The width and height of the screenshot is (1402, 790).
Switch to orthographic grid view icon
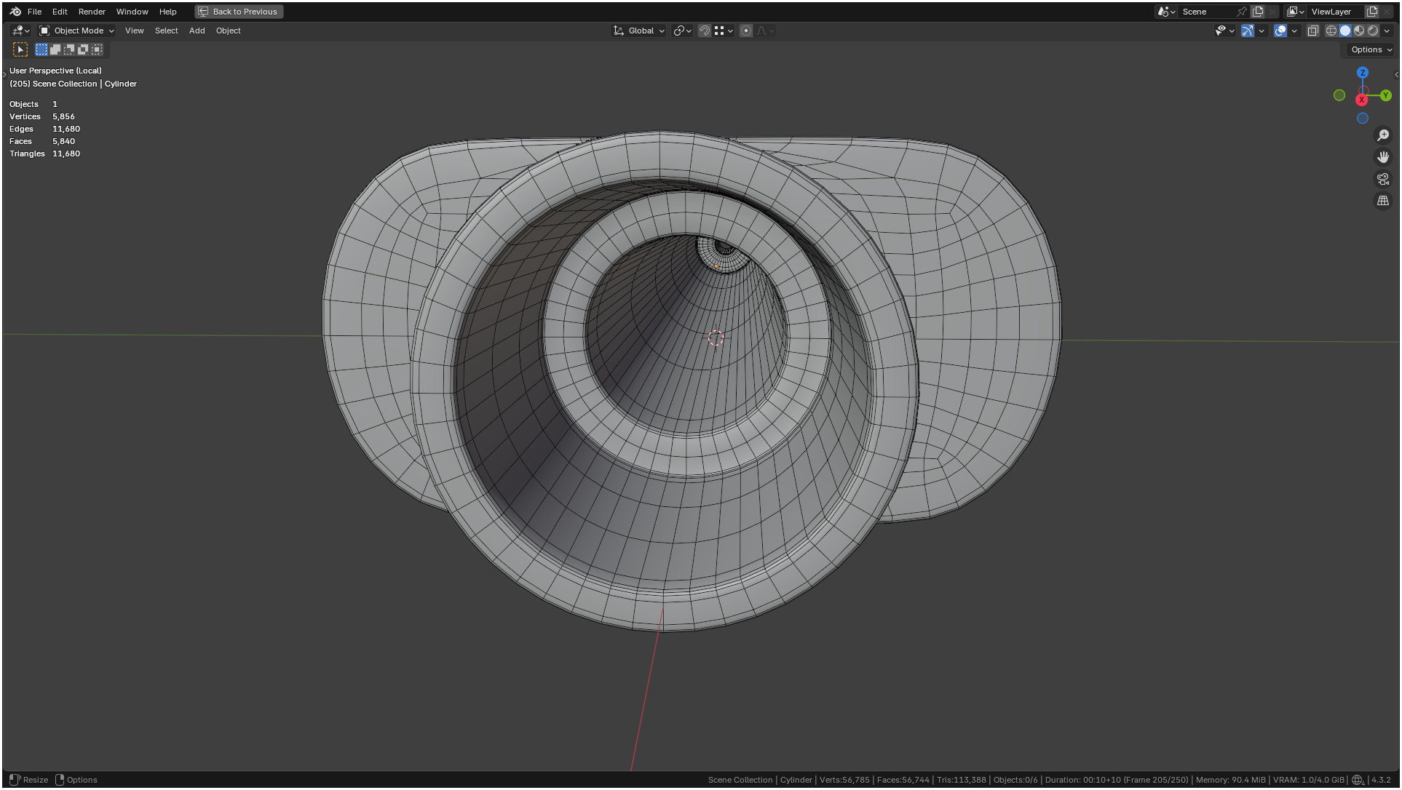pyautogui.click(x=1382, y=201)
